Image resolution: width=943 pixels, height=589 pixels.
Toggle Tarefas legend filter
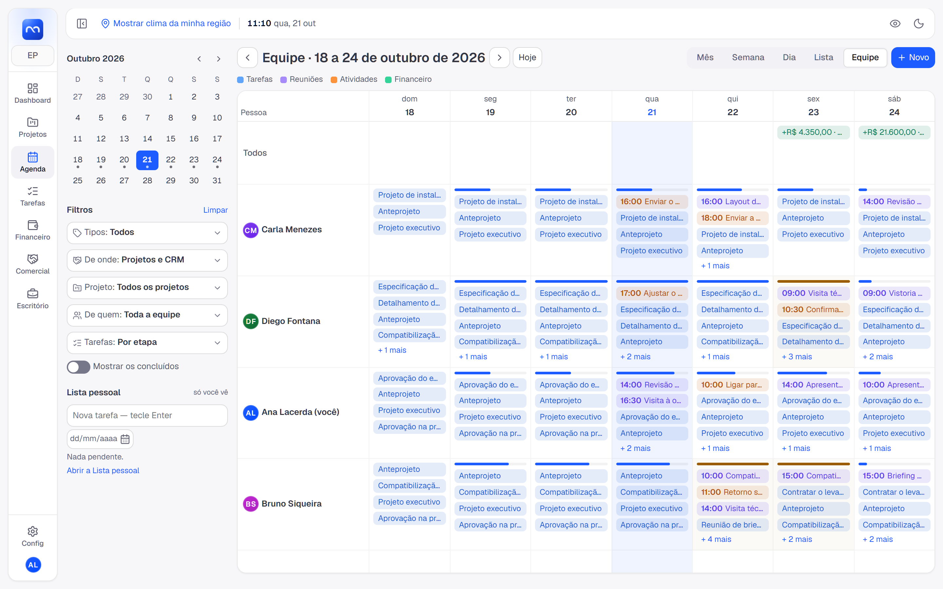click(x=255, y=80)
